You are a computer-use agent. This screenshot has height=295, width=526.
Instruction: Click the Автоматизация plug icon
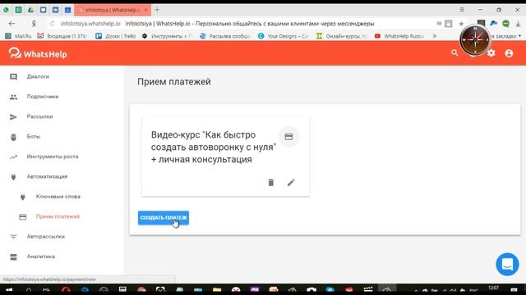coord(13,177)
